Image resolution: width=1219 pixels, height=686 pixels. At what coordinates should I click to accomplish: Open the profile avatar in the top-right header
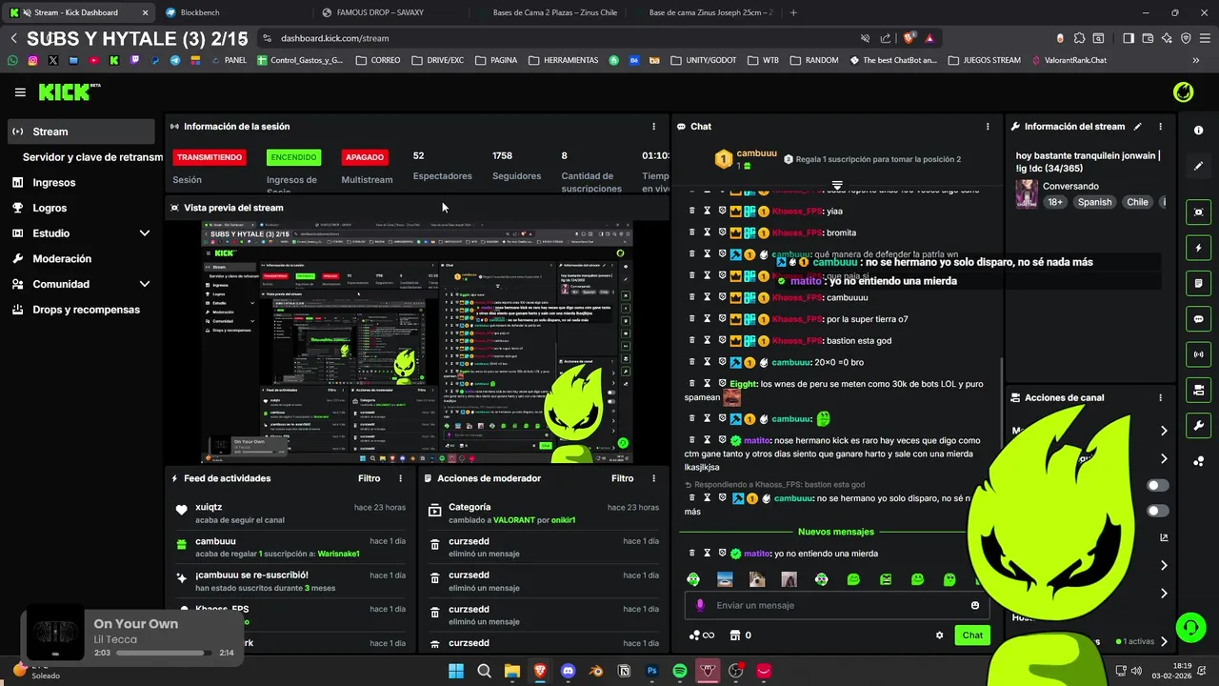1183,92
